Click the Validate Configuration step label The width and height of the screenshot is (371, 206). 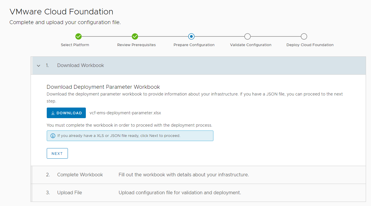pyautogui.click(x=251, y=45)
